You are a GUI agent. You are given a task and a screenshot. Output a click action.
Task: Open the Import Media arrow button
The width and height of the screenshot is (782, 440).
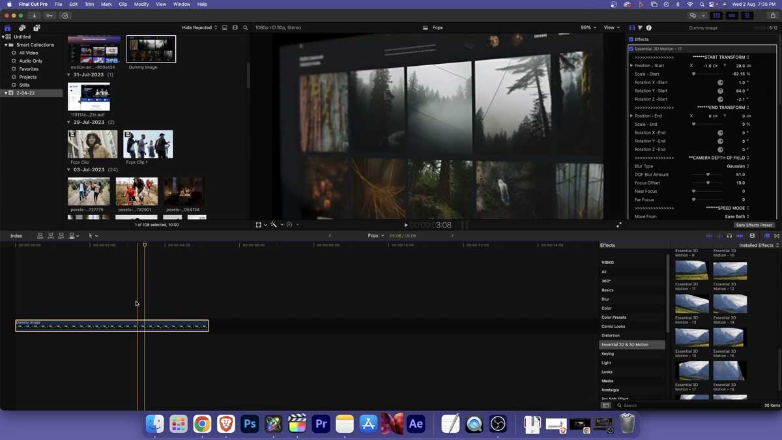34,16
